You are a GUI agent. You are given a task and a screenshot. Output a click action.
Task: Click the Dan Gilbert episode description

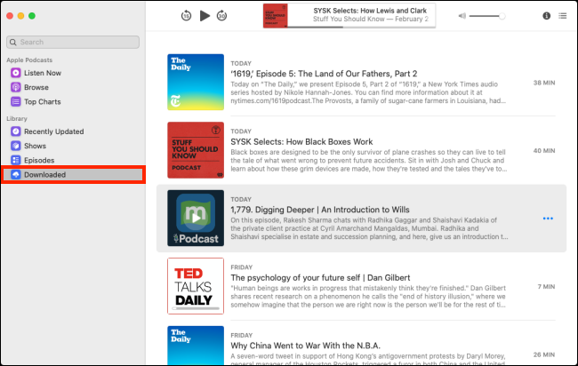pos(369,297)
